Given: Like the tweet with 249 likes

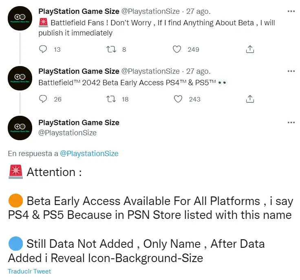Looking at the screenshot, I should (177, 49).
